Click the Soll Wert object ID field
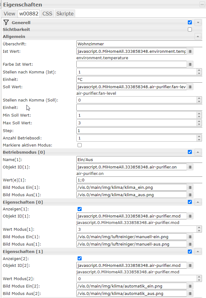Viewport: 206px width, 298px height. (132, 87)
